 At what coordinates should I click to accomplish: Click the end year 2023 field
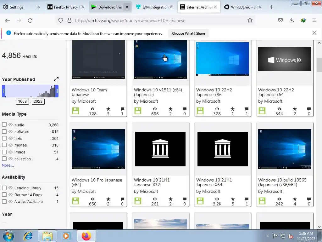38,101
